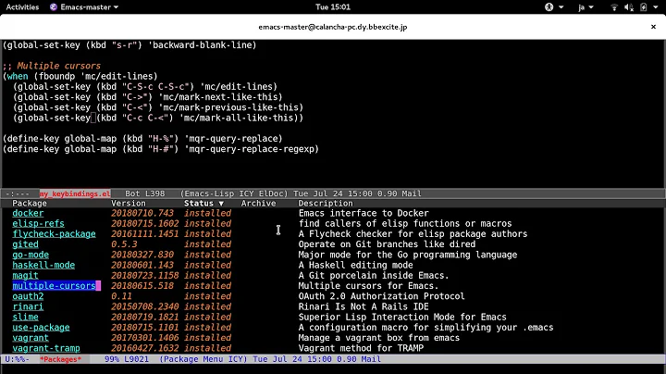Click 'mc/mark-next-like-this' in code
Image resolution: width=666 pixels, height=374 pixels.
pyautogui.click(x=220, y=97)
